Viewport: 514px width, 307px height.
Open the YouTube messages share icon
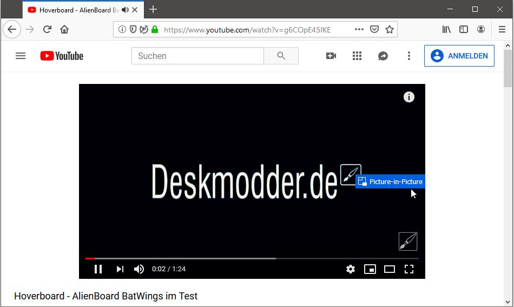pos(383,56)
